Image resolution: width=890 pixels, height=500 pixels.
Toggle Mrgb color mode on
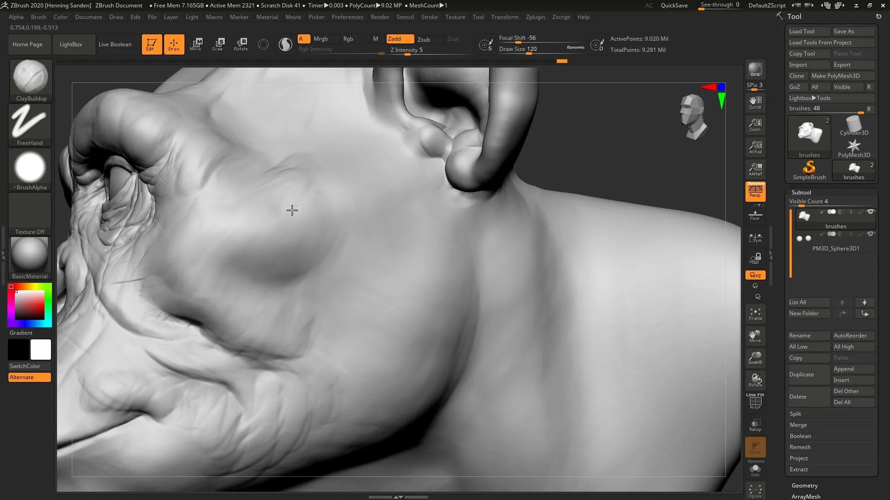(x=320, y=38)
